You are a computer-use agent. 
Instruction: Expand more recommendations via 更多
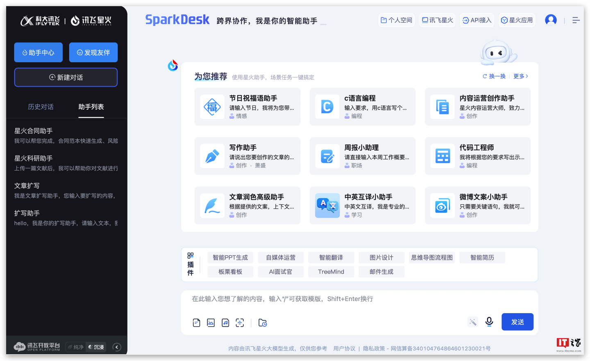520,76
